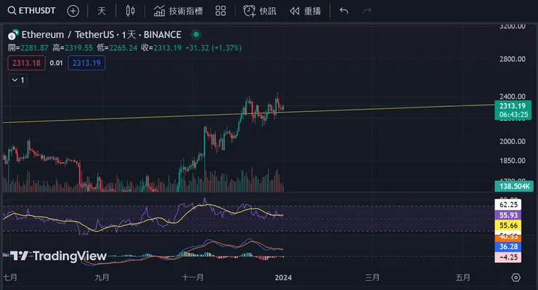Click the low value 低=2265.24 in legend
Image resolution: width=538 pixels, height=290 pixels.
pyautogui.click(x=117, y=48)
